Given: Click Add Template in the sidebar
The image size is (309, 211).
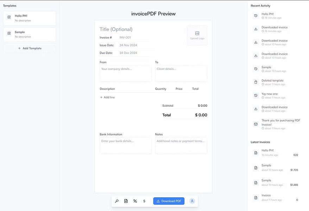Looking at the screenshot, I should click(x=30, y=48).
